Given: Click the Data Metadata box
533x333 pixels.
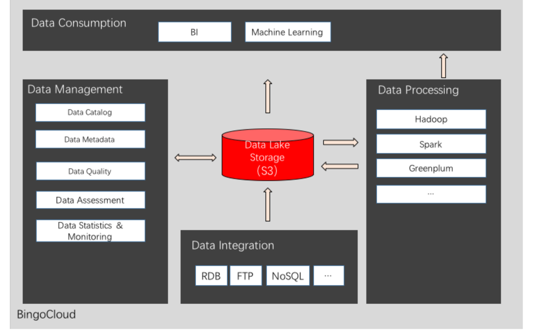Looking at the screenshot, I should click(90, 139).
